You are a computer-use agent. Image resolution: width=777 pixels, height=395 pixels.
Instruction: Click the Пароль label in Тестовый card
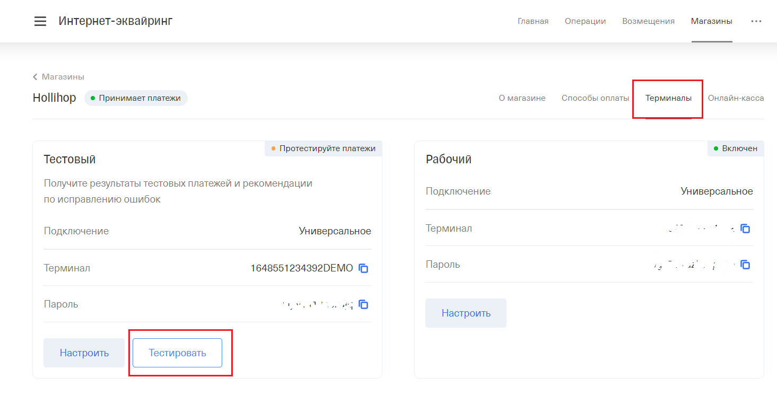(x=61, y=304)
